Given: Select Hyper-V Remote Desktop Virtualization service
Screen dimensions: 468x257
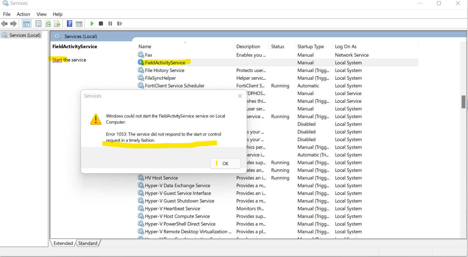Looking at the screenshot, I should click(278, 231).
